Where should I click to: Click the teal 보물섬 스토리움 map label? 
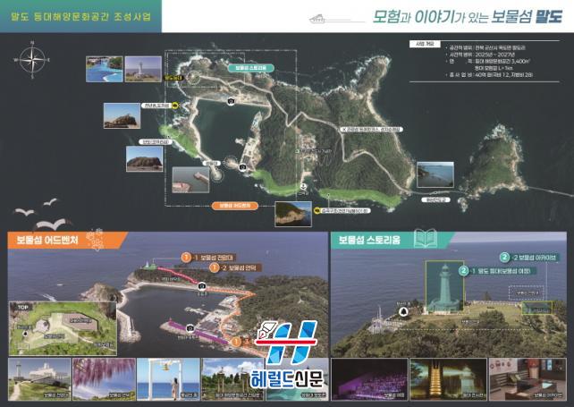(251, 68)
